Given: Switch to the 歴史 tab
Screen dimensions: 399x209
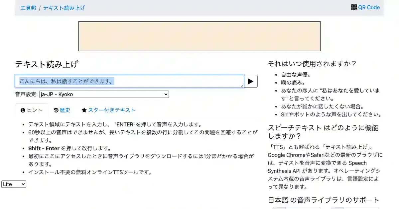Looking at the screenshot, I should [x=62, y=110].
